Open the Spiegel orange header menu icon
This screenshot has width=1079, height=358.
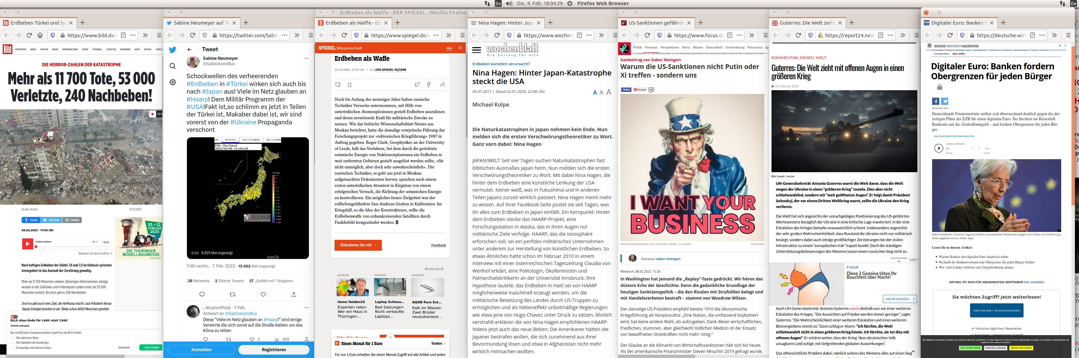[460, 47]
